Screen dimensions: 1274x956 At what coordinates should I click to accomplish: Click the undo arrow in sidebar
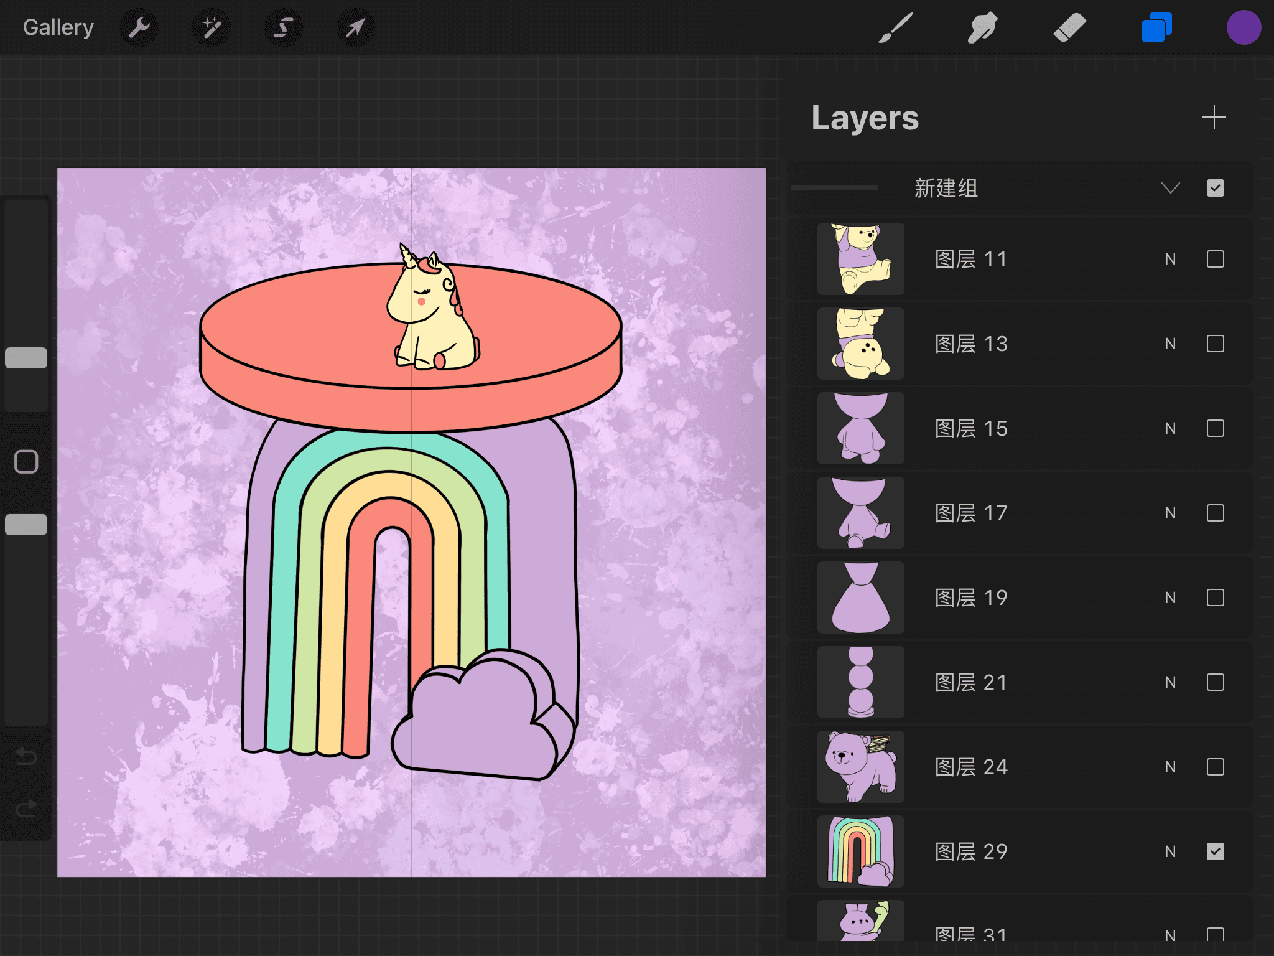tap(26, 756)
